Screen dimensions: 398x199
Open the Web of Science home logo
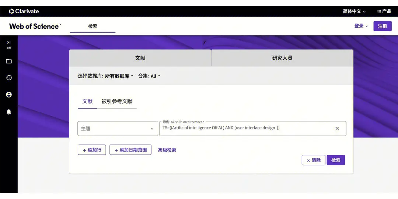point(35,26)
